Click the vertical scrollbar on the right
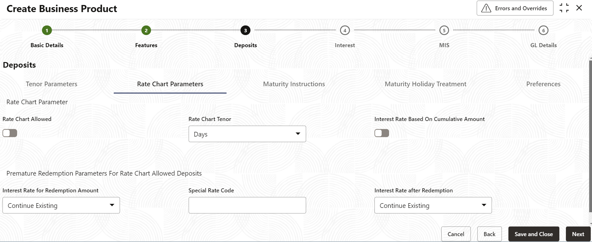 tap(590, 137)
